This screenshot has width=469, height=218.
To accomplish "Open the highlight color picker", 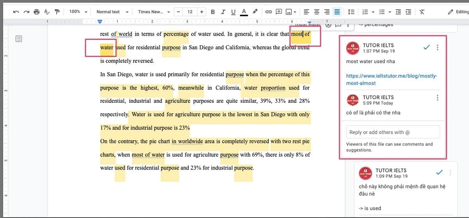I will point(254,12).
